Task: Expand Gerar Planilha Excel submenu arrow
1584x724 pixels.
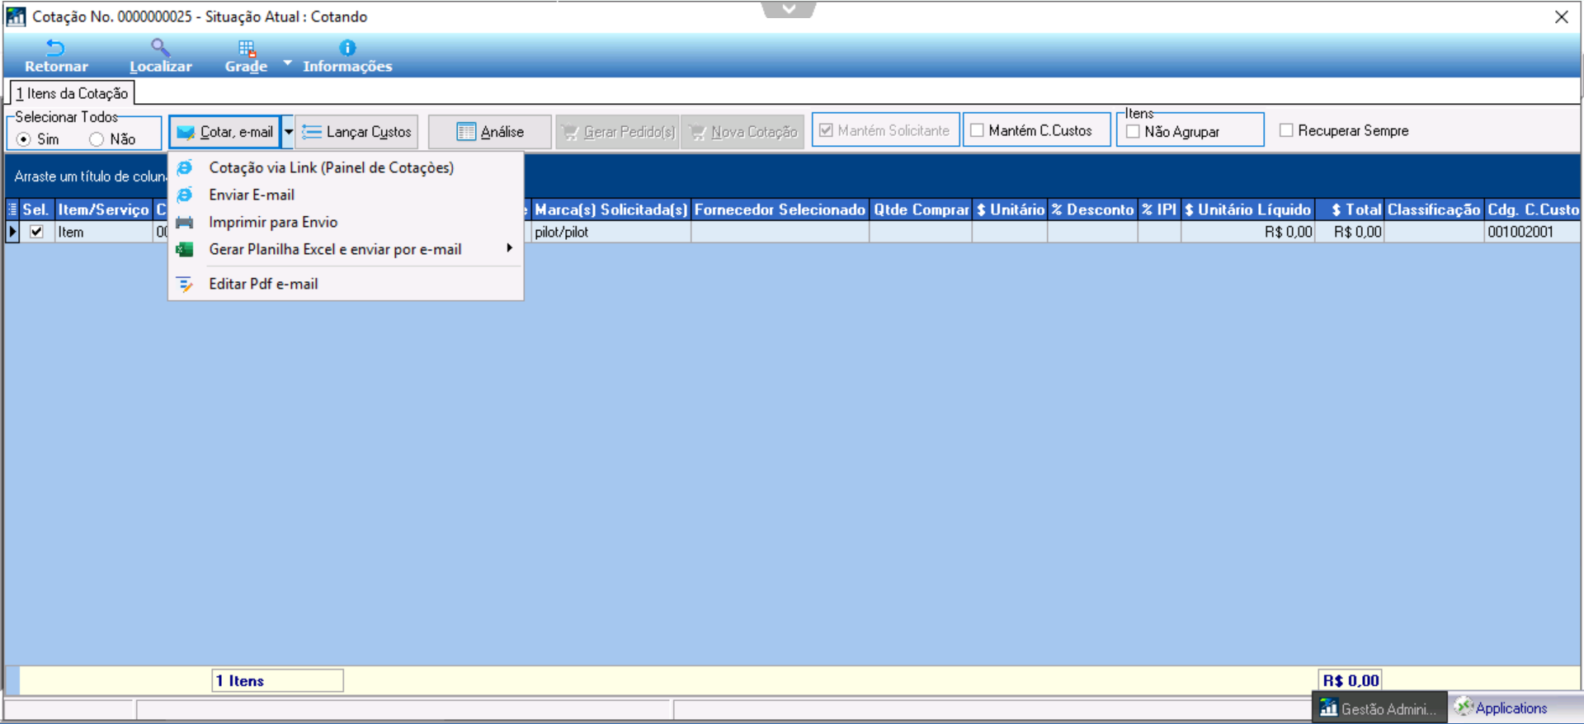Action: (510, 248)
